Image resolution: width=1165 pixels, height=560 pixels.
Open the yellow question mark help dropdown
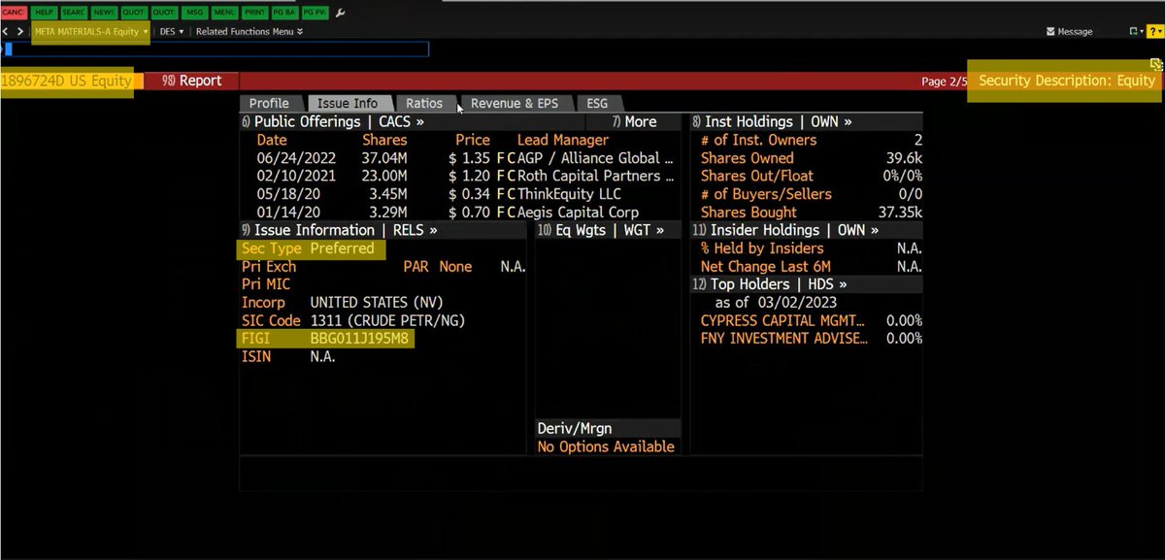1155,31
